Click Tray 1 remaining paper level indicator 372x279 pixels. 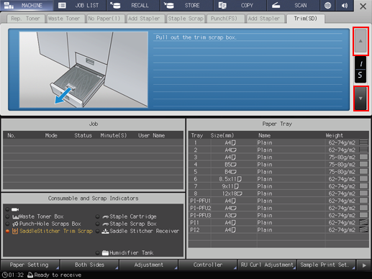click(363, 142)
